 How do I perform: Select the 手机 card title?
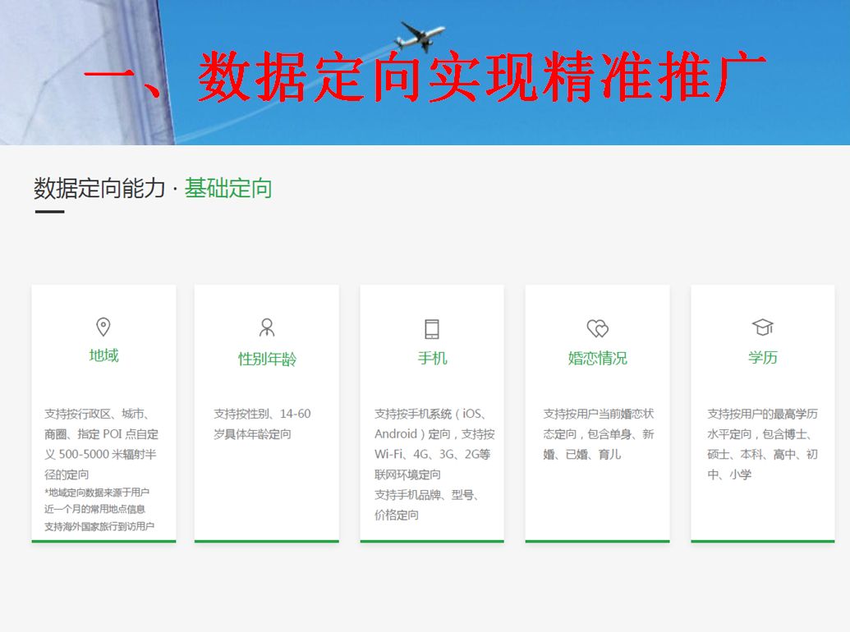coord(432,358)
